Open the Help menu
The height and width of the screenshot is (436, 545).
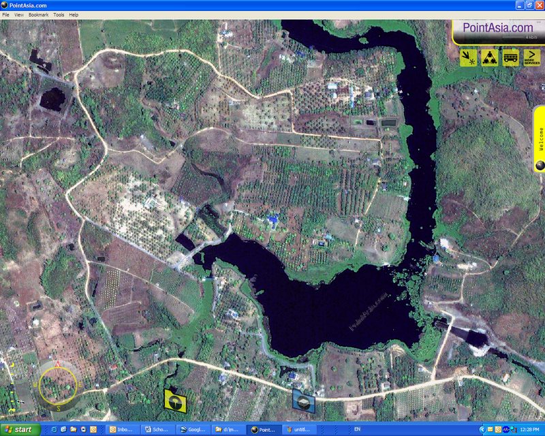point(74,14)
